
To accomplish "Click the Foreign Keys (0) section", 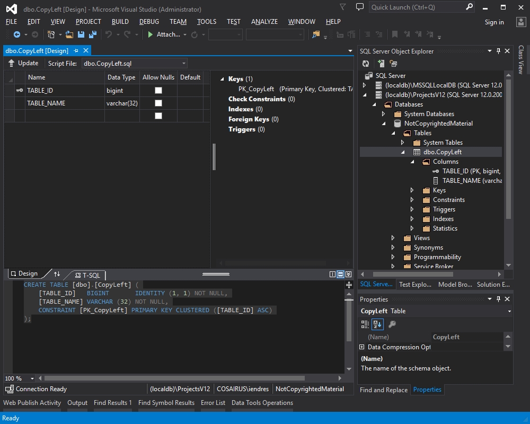I will (253, 119).
